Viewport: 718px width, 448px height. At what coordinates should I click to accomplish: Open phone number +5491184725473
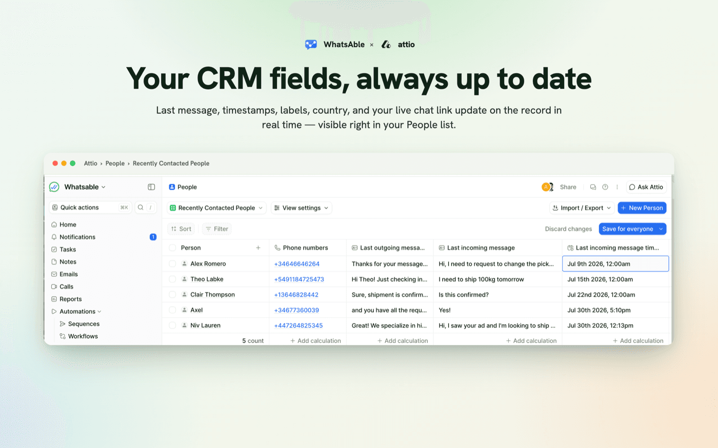coord(299,279)
